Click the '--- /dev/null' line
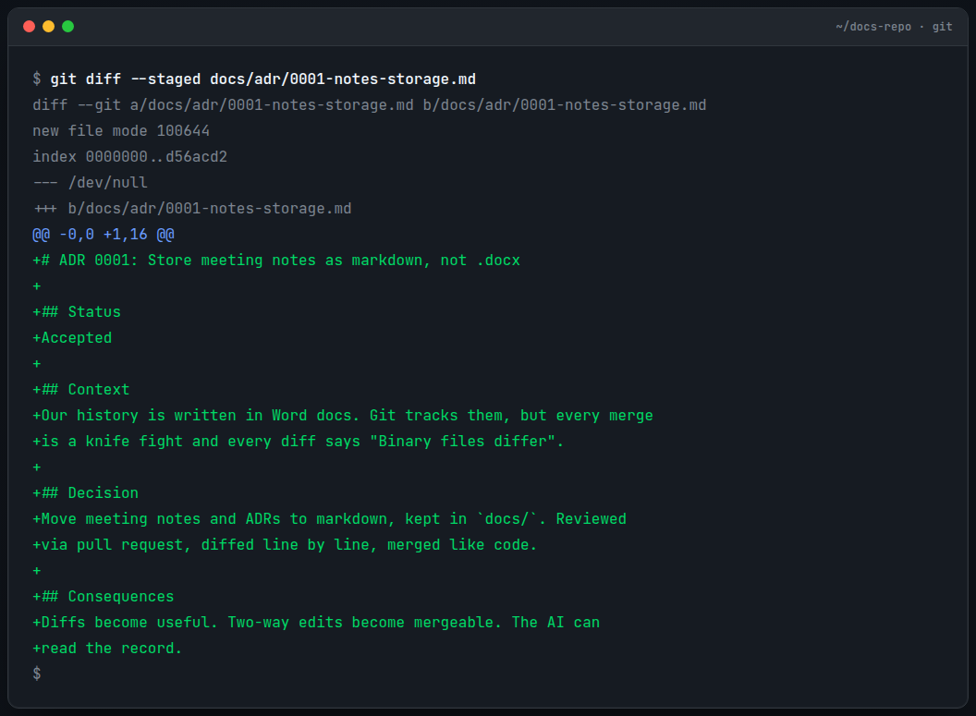Screen dimensions: 976x716 tap(90, 182)
